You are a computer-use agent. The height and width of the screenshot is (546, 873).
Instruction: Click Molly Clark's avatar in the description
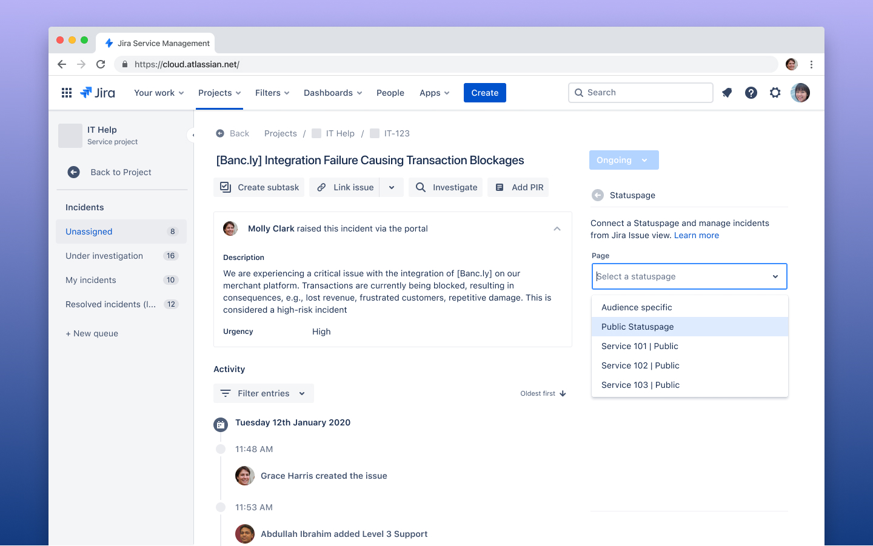230,228
